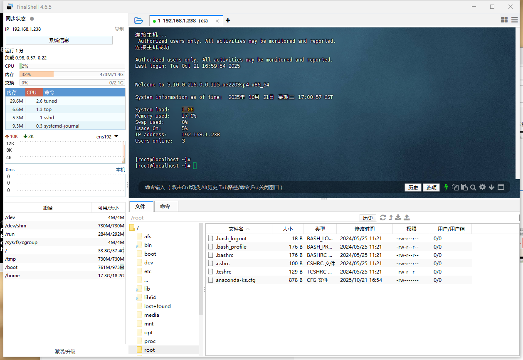Click the 历史 button in command input bar
The image size is (523, 360).
[413, 187]
